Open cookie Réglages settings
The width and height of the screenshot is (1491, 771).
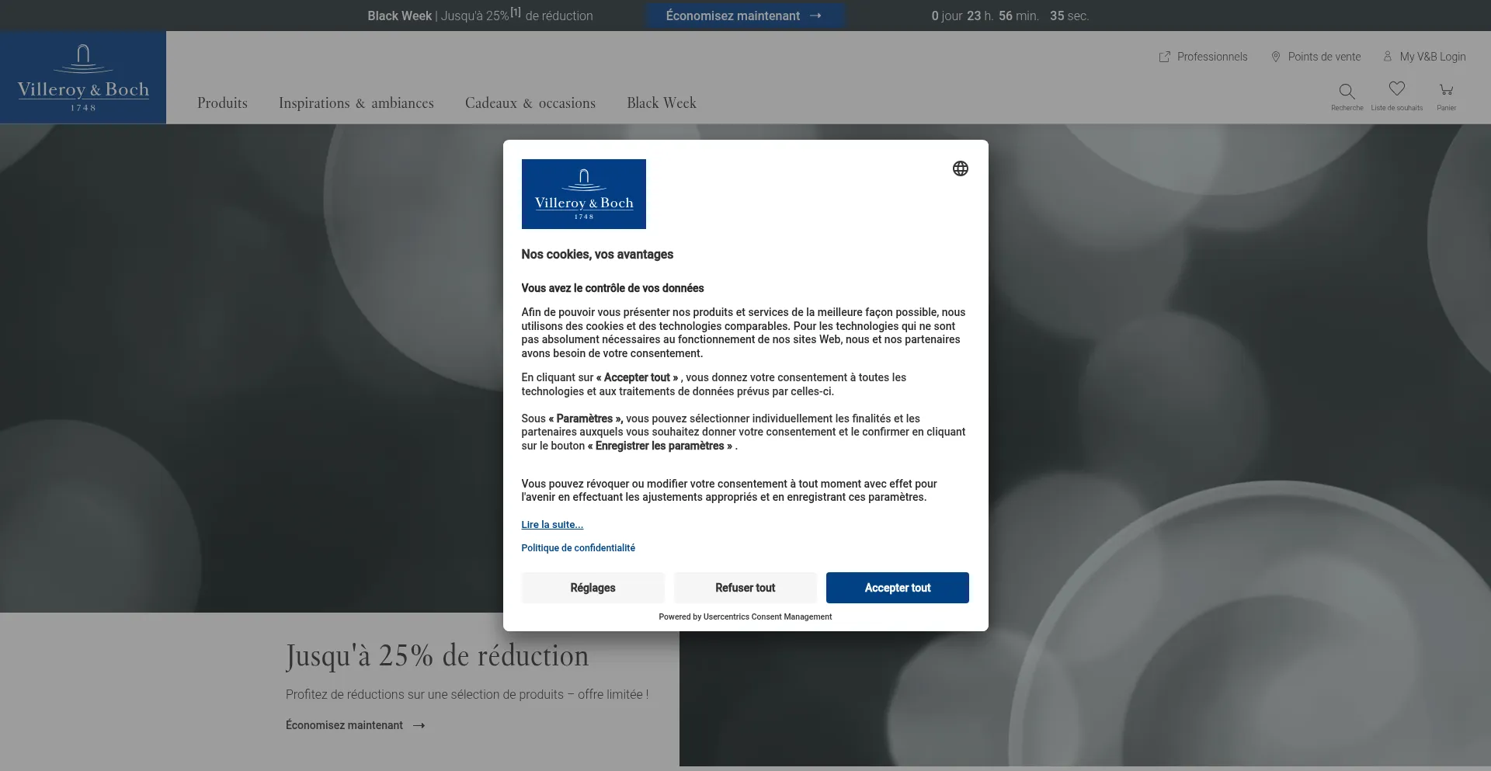click(x=593, y=588)
